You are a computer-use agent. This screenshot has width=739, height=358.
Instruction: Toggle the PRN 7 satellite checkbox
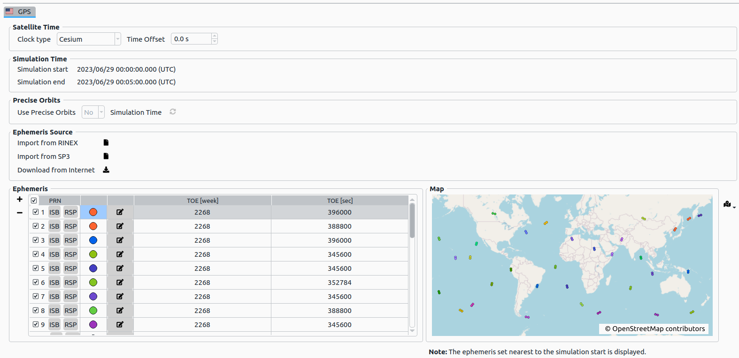tap(36, 296)
